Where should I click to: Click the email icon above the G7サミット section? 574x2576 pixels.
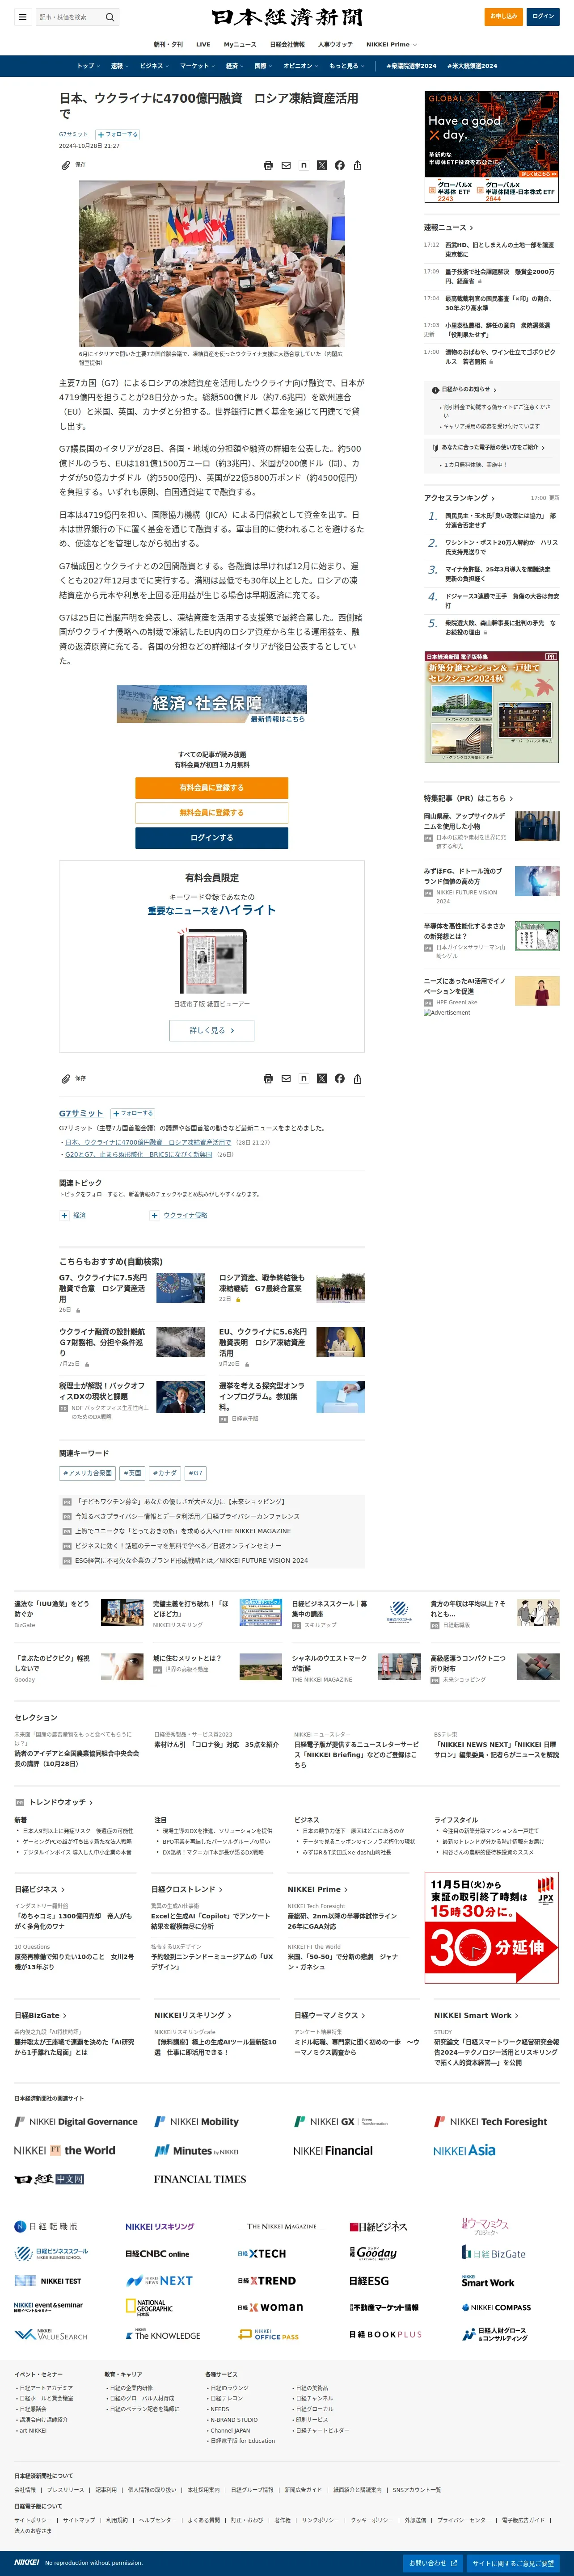click(x=286, y=1079)
